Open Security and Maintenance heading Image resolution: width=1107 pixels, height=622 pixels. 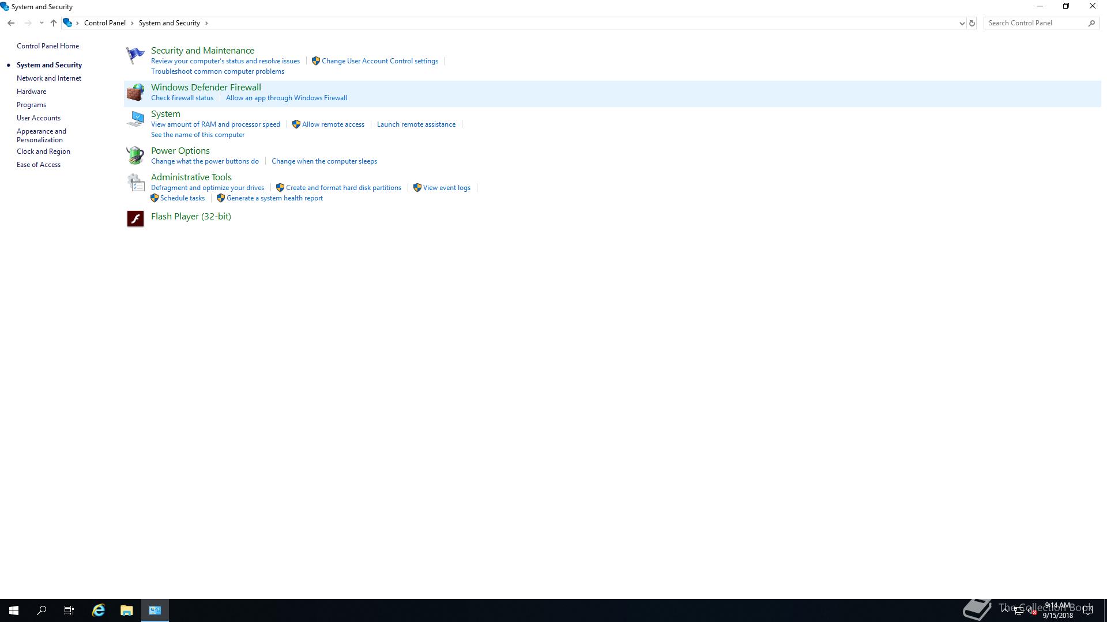click(x=202, y=51)
